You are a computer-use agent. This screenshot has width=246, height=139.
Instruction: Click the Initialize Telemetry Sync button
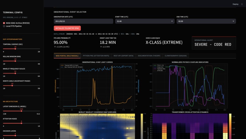coord(67,28)
